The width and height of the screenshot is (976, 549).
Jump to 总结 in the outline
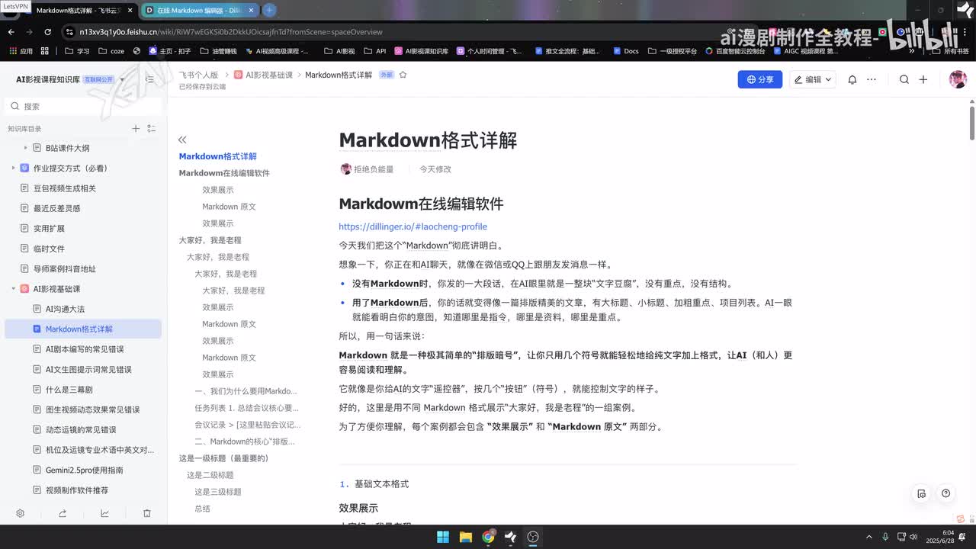coord(202,509)
